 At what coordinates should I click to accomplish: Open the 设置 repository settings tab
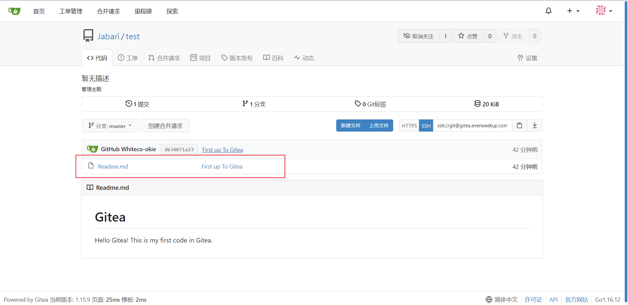coord(528,58)
